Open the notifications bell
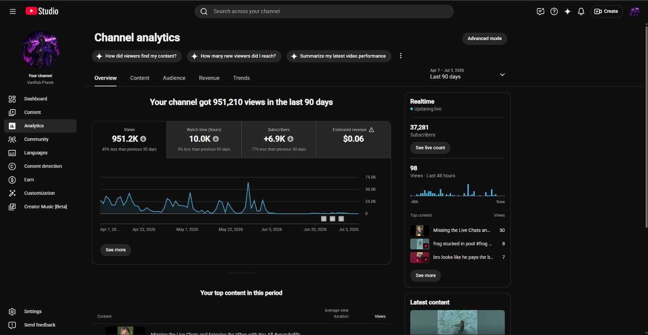This screenshot has width=648, height=335. [x=581, y=11]
